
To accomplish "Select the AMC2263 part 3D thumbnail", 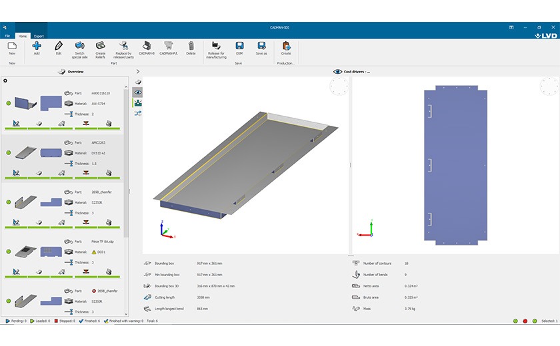I will (x=26, y=152).
